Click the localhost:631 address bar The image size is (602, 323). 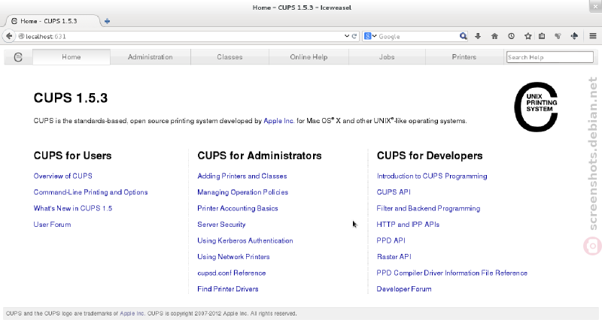tap(181, 36)
